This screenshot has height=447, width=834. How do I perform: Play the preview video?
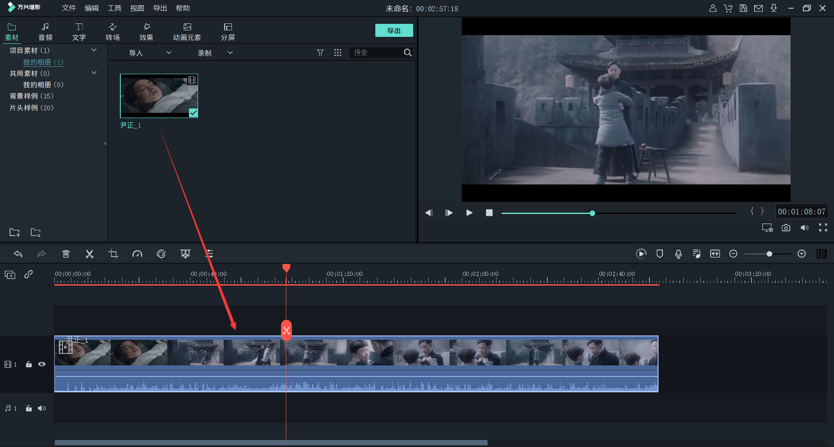(x=469, y=213)
